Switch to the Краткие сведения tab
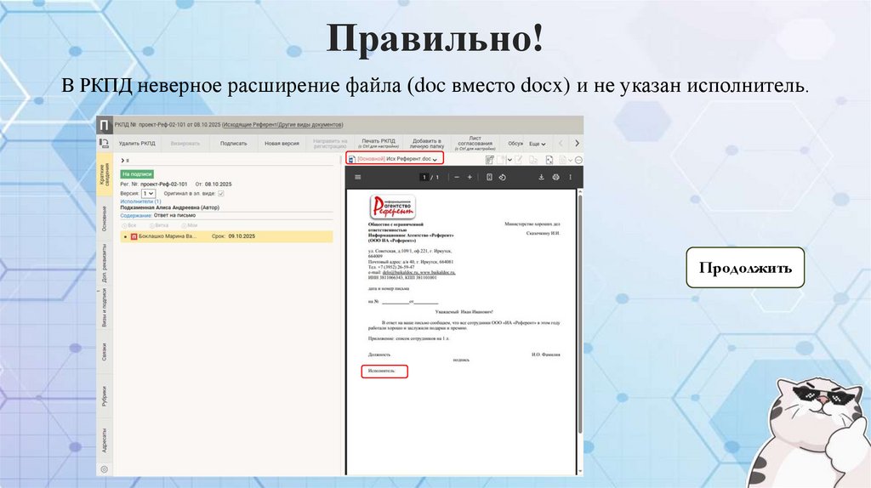The image size is (871, 488). [x=104, y=174]
